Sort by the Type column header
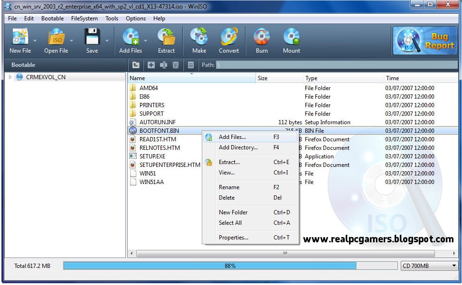 (343, 78)
